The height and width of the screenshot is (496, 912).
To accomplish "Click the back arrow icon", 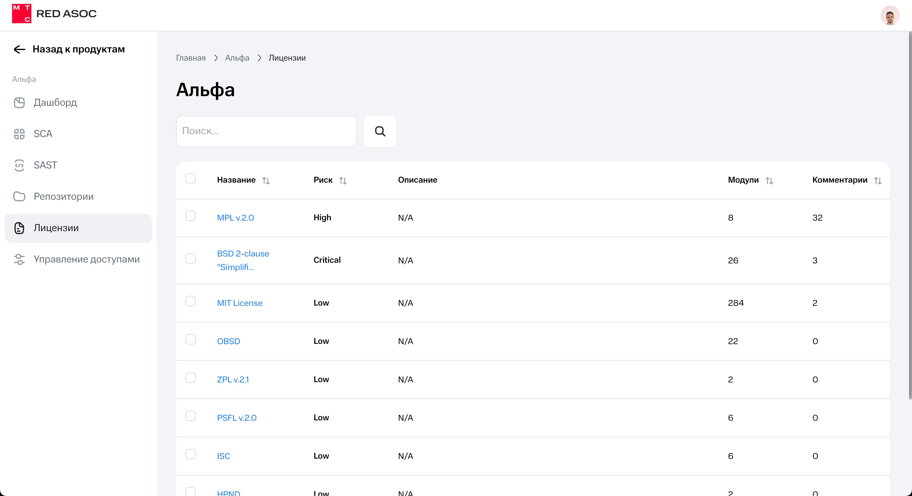I will (x=19, y=49).
